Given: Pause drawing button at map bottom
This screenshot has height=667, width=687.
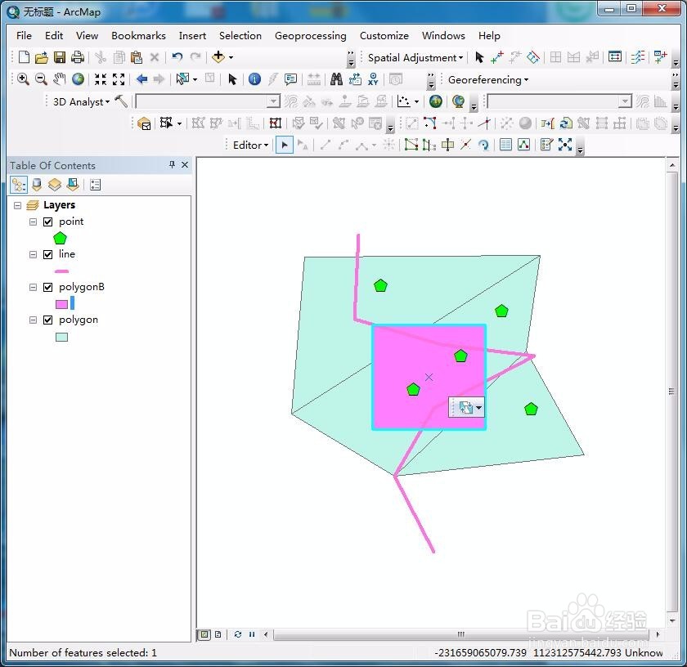Looking at the screenshot, I should 252,634.
